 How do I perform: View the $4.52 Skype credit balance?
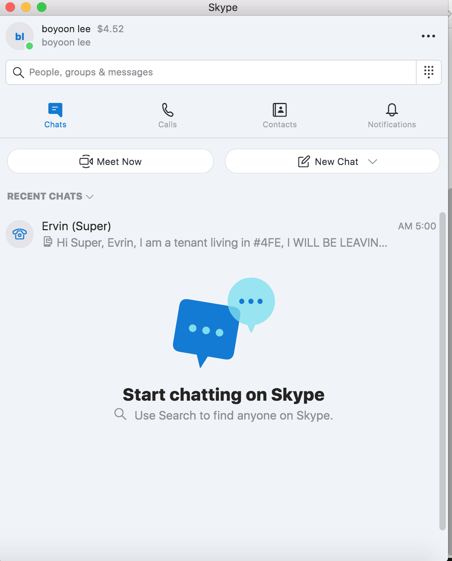[x=110, y=29]
